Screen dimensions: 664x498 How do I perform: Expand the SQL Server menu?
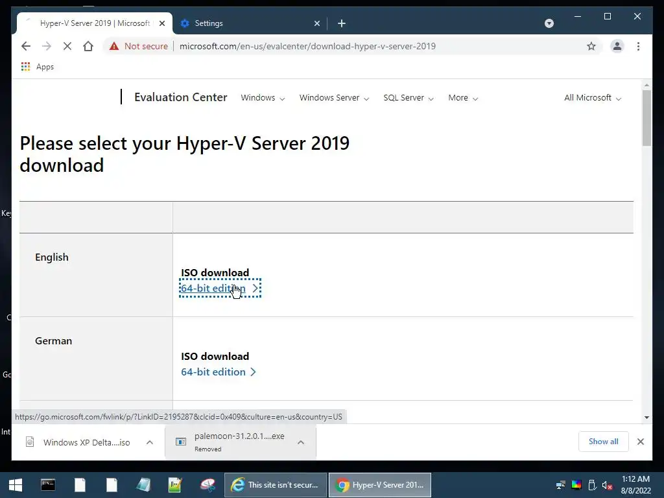click(409, 98)
